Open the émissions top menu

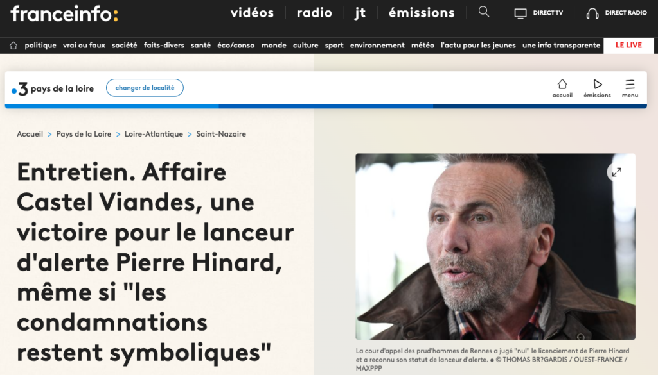pos(422,13)
